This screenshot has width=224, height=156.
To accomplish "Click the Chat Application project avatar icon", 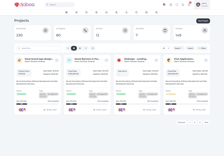I will coord(169,60).
